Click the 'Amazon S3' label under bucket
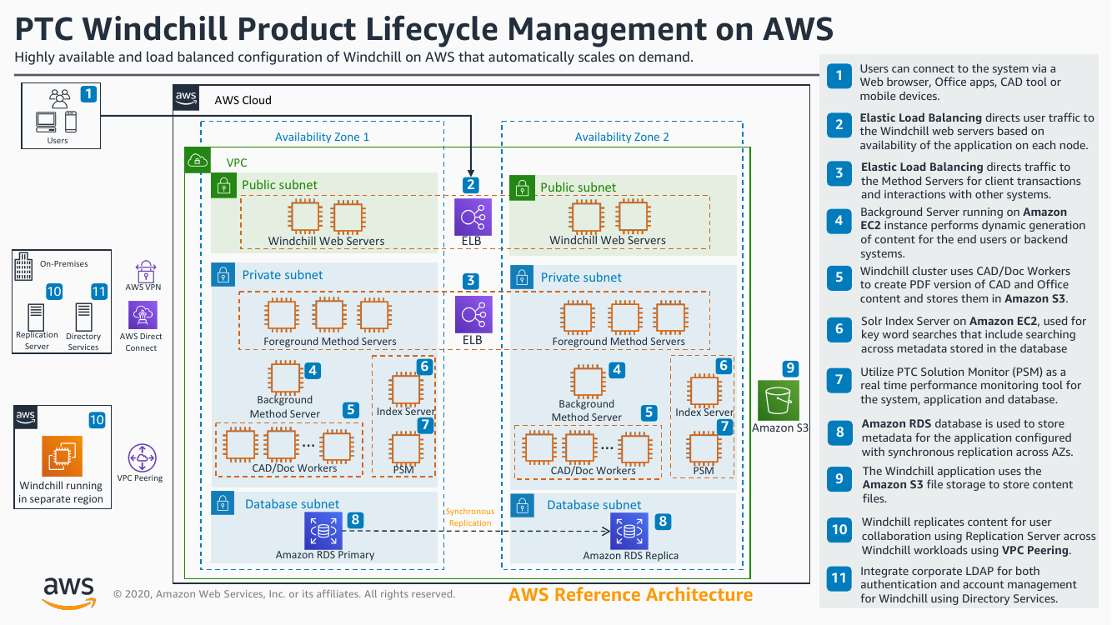Viewport: 1112px width, 625px height. tap(780, 427)
